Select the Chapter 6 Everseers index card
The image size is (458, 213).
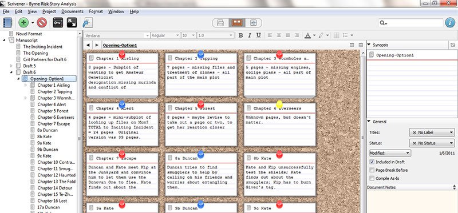(280, 124)
